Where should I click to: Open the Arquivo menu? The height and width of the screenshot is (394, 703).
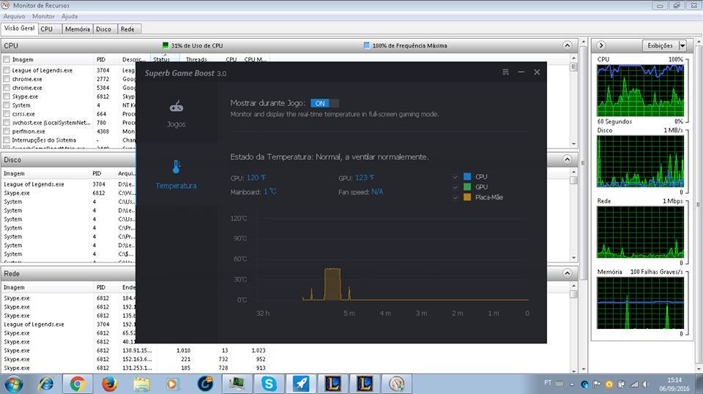[15, 16]
